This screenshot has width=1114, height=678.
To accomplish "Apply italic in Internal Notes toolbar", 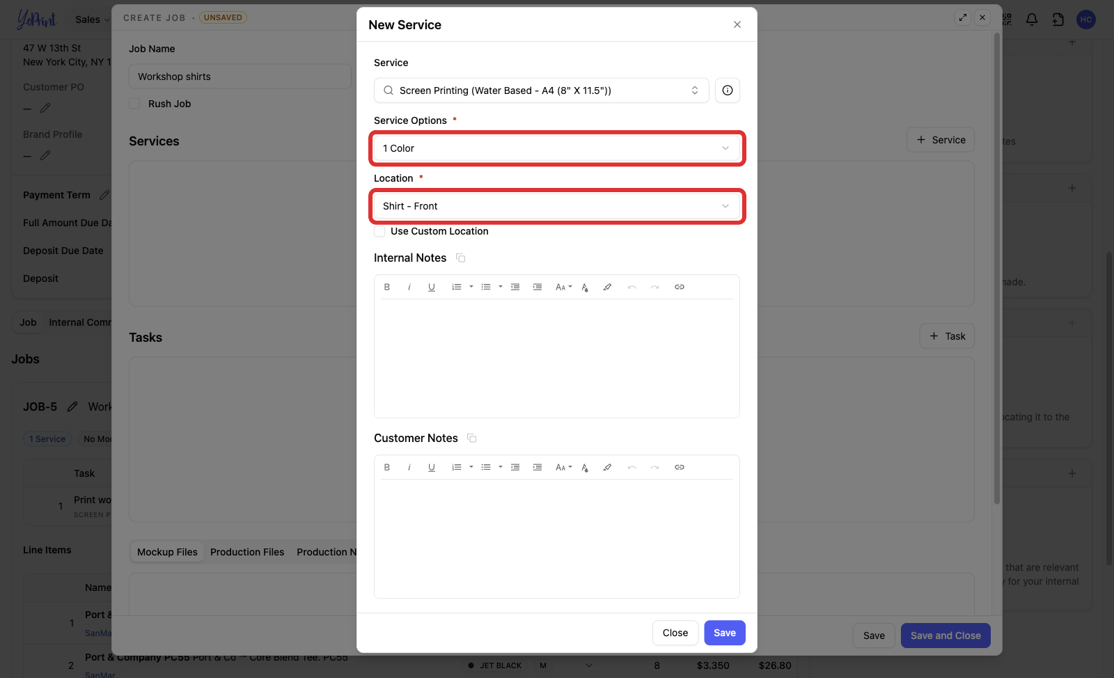I will coord(409,287).
